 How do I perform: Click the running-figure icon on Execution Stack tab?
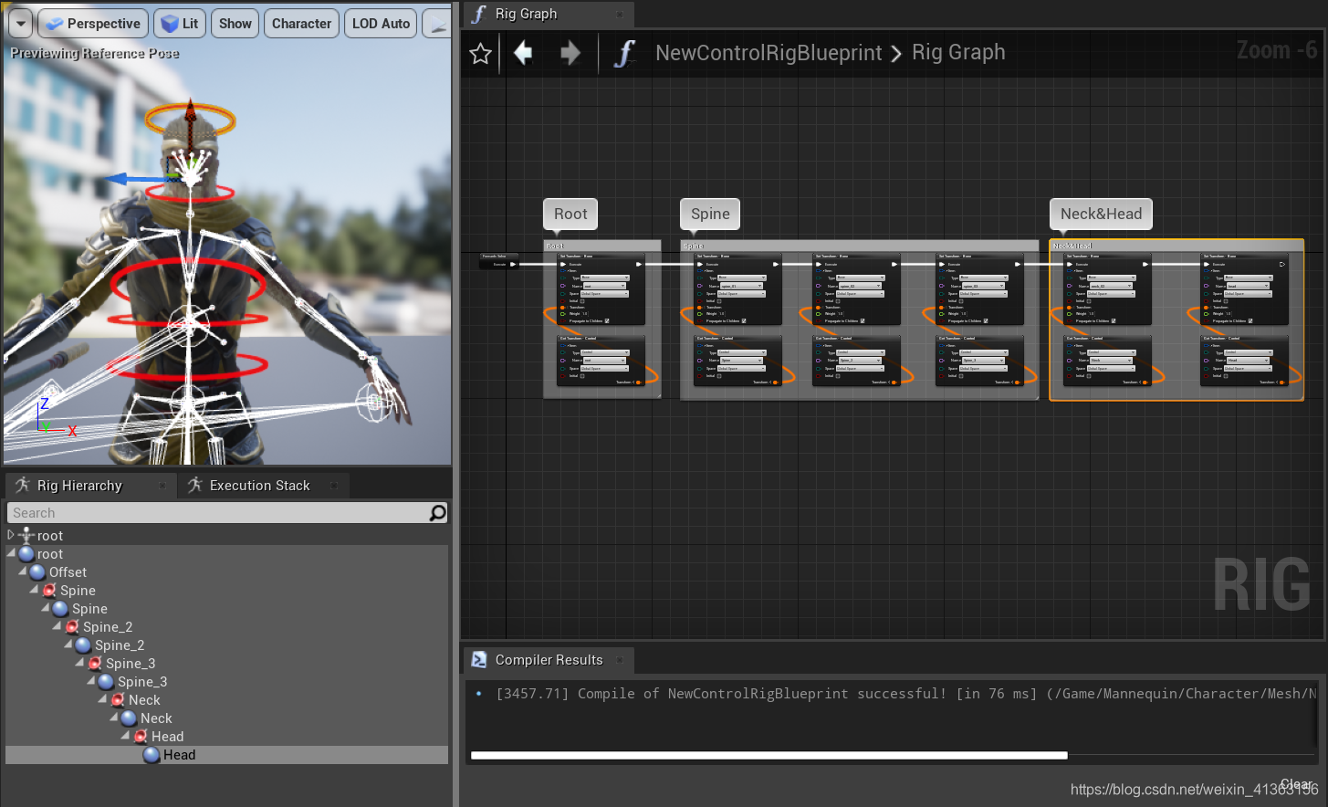(x=194, y=485)
